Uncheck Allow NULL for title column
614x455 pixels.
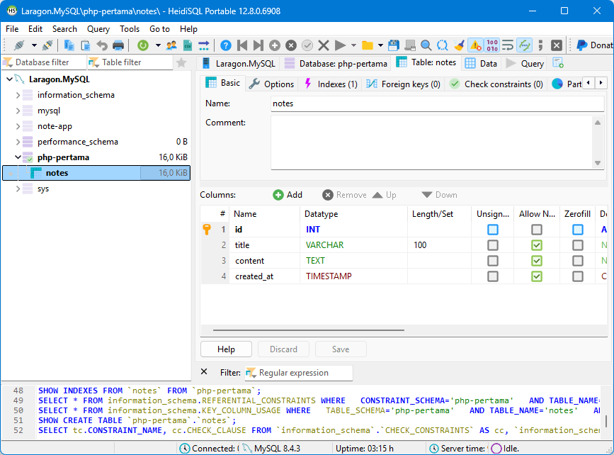tap(537, 245)
